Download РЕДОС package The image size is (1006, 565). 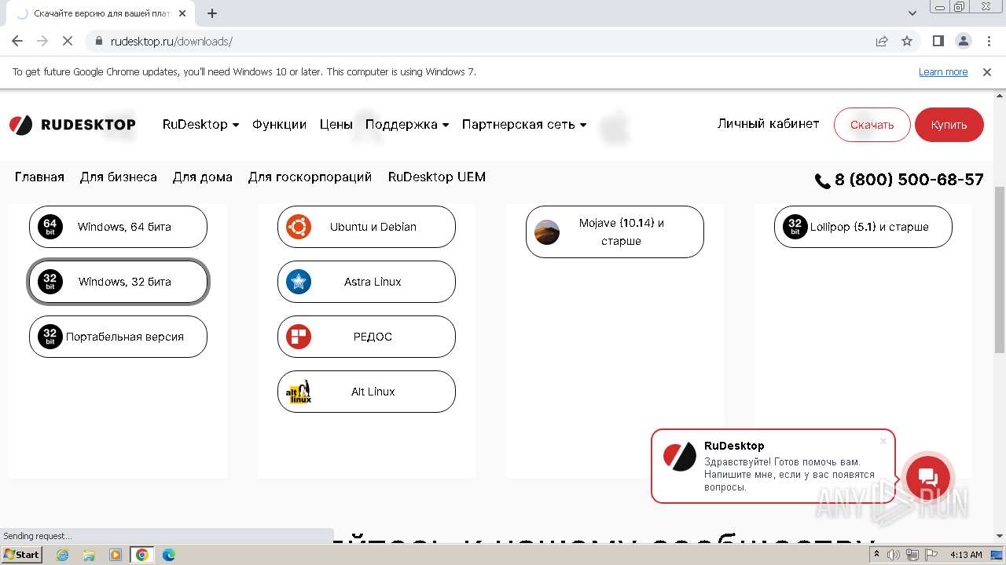(x=366, y=337)
